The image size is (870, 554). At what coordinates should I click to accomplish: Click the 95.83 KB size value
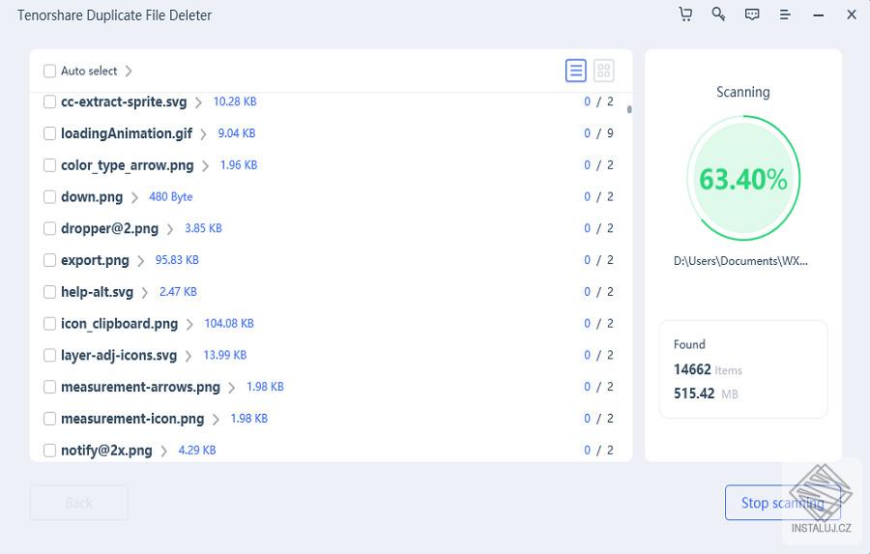click(x=177, y=260)
